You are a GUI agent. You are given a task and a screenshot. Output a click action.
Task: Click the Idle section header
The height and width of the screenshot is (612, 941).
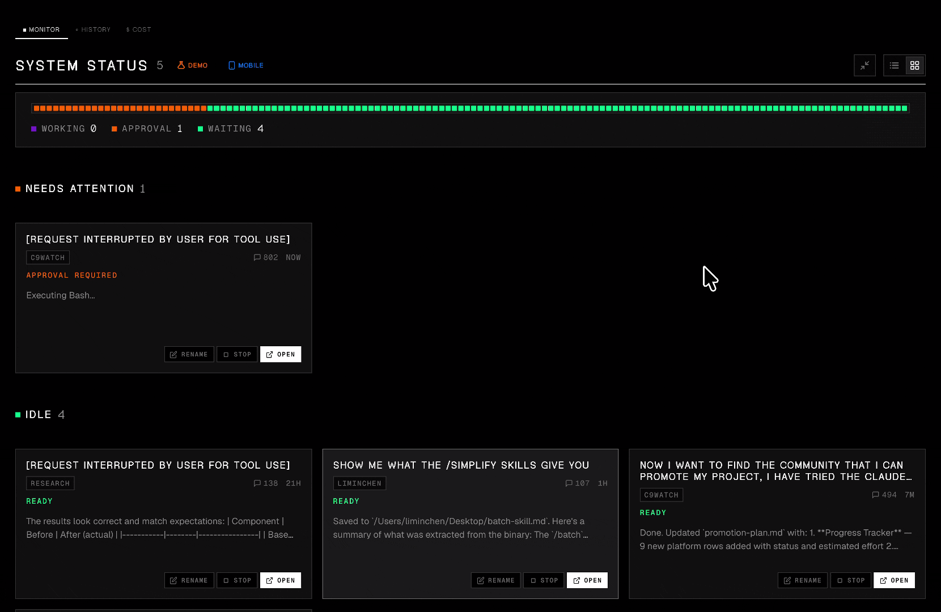(40, 415)
